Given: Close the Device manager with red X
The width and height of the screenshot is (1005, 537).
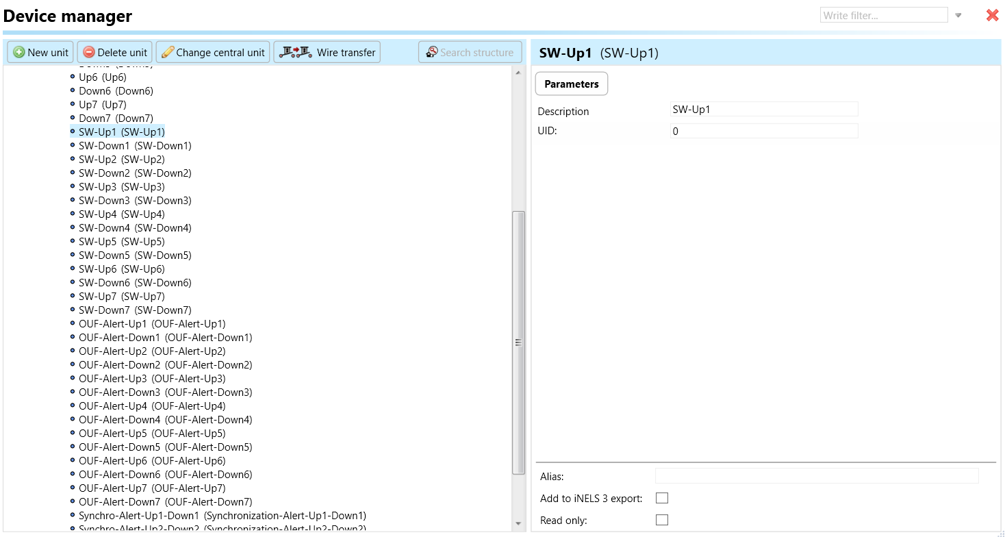Looking at the screenshot, I should pos(992,15).
